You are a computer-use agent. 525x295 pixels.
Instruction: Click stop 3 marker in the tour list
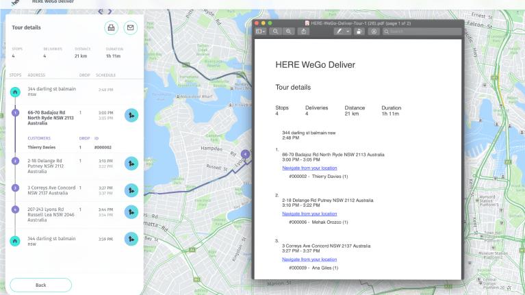click(x=15, y=188)
